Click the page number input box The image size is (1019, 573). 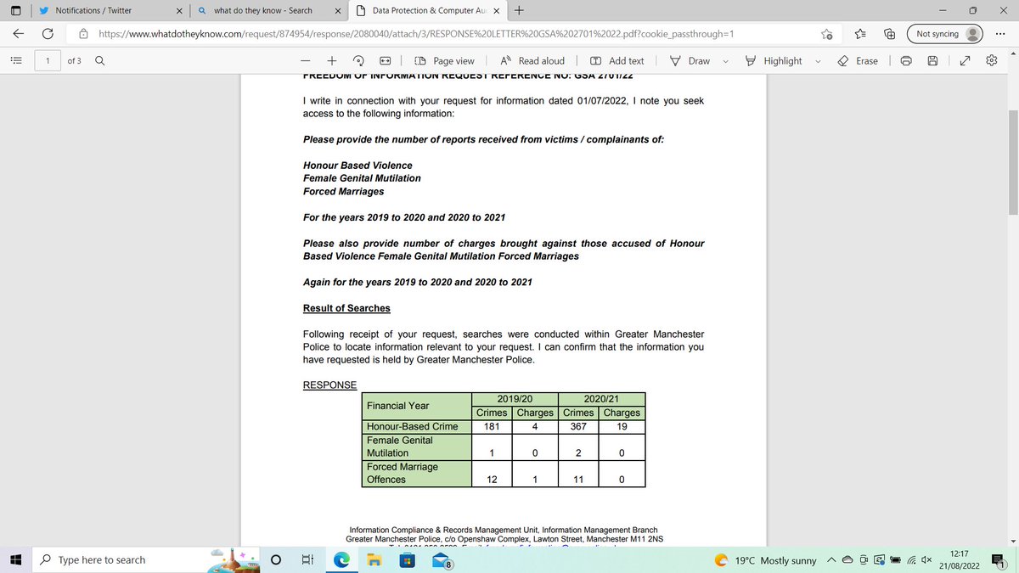point(48,61)
